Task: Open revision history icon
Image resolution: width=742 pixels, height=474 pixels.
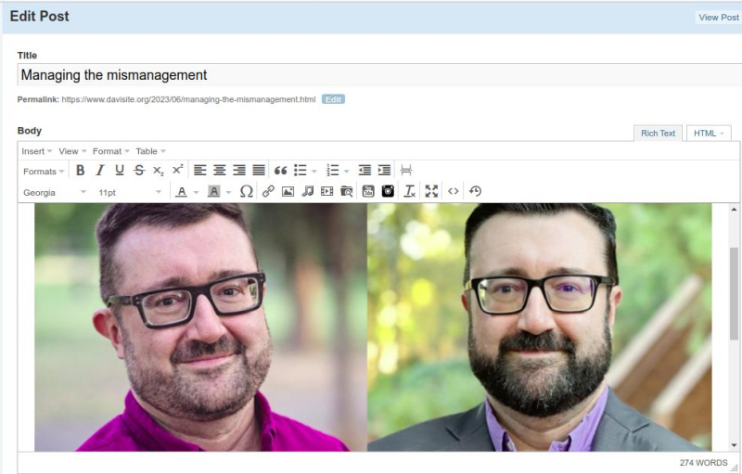Action: coord(475,192)
